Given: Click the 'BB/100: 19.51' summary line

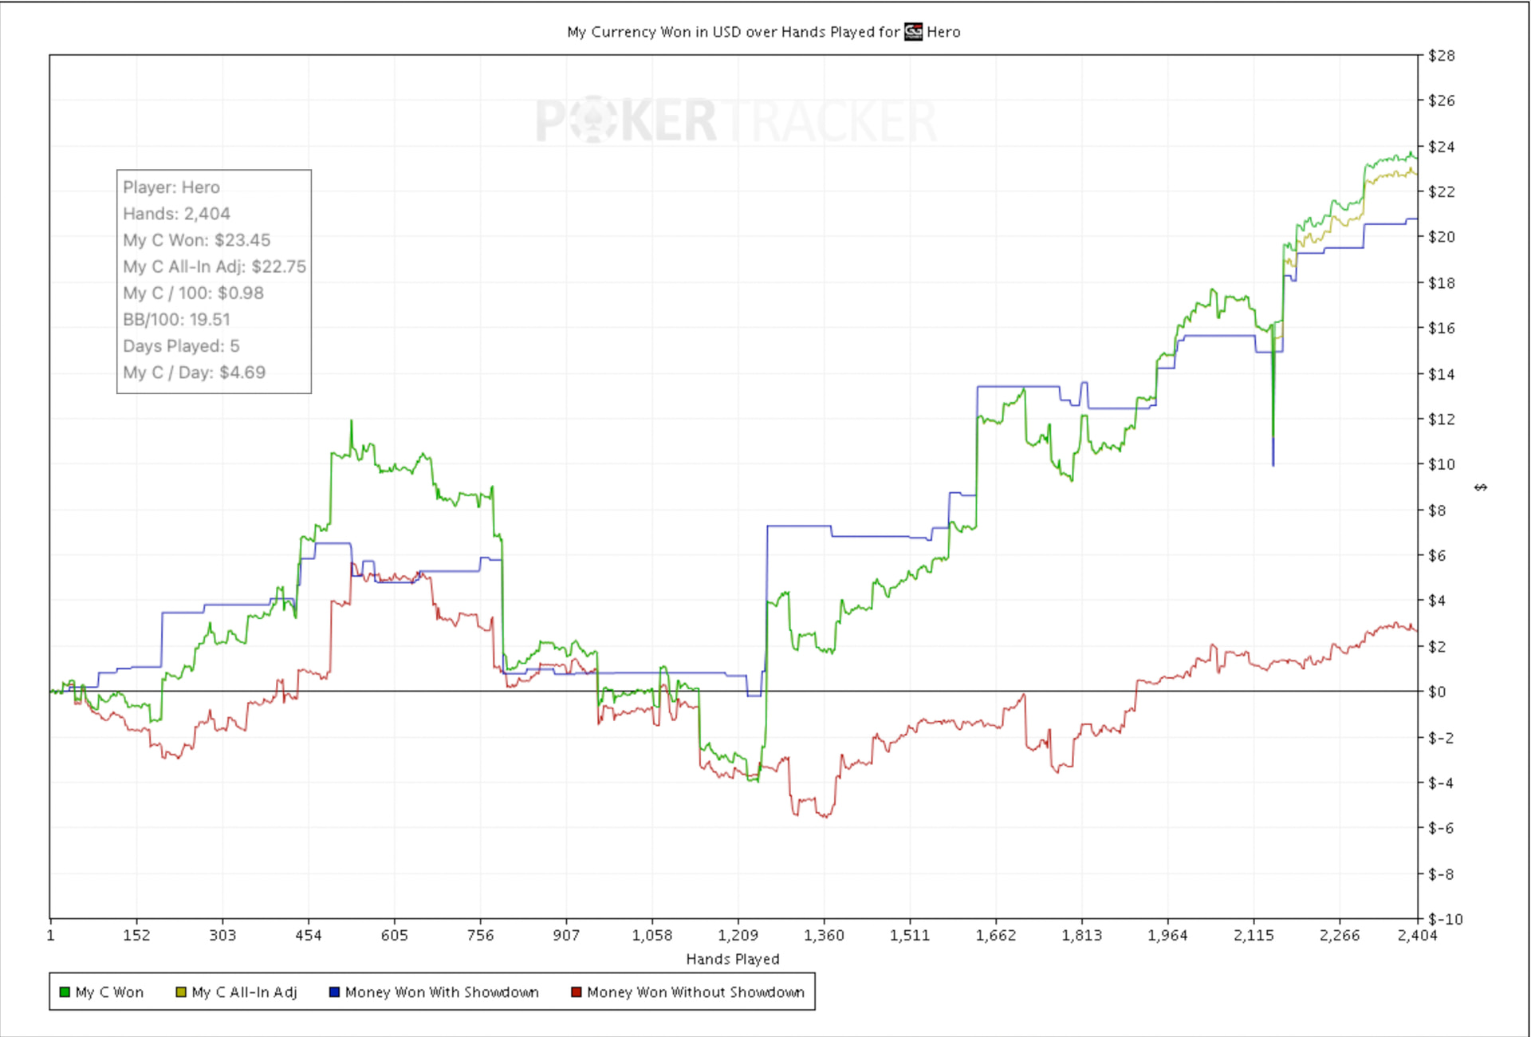Looking at the screenshot, I should pyautogui.click(x=176, y=319).
